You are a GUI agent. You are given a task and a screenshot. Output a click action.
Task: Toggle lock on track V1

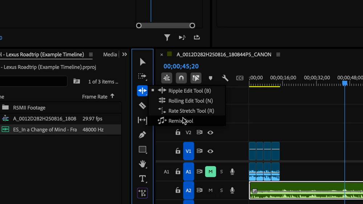(x=178, y=151)
